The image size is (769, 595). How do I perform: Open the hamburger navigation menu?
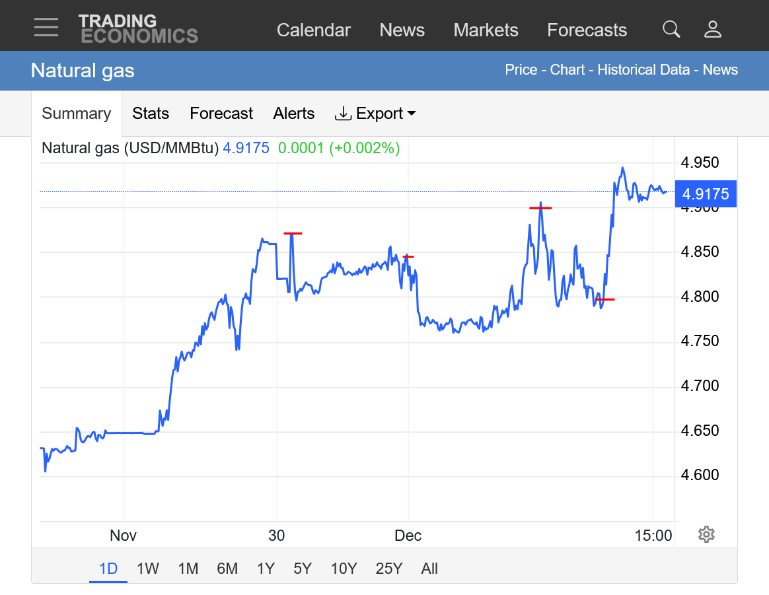click(x=46, y=28)
